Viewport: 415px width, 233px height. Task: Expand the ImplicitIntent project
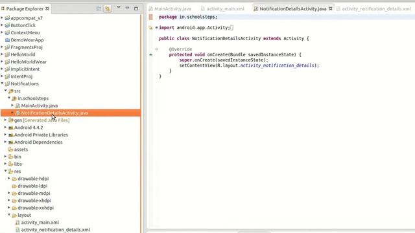pos(2,69)
